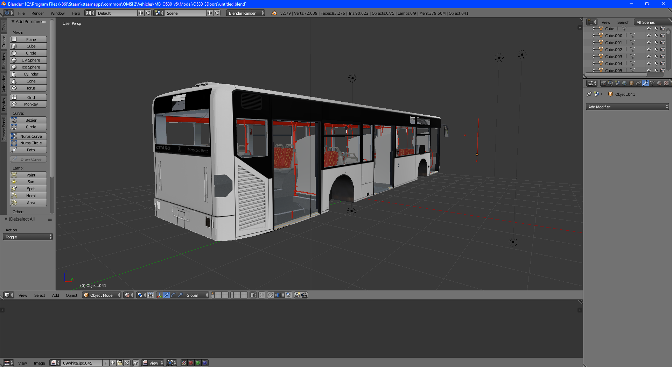The width and height of the screenshot is (672, 367).
Task: Click the red channel draw button
Action: pos(191,363)
